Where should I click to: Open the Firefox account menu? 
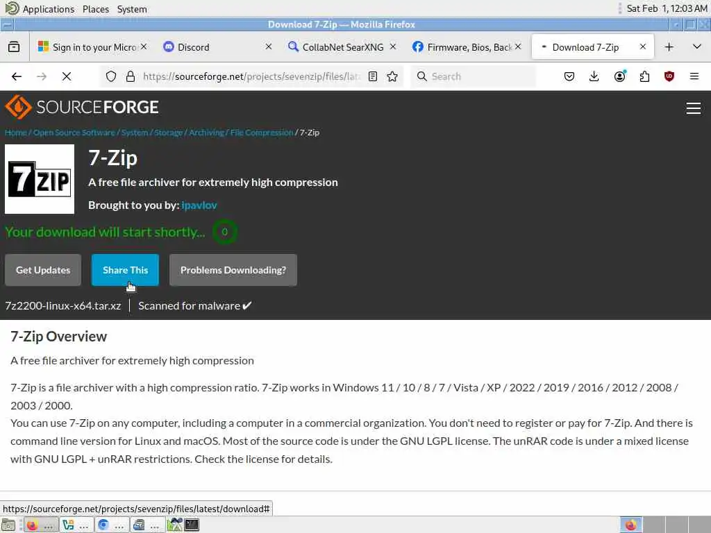pos(619,76)
